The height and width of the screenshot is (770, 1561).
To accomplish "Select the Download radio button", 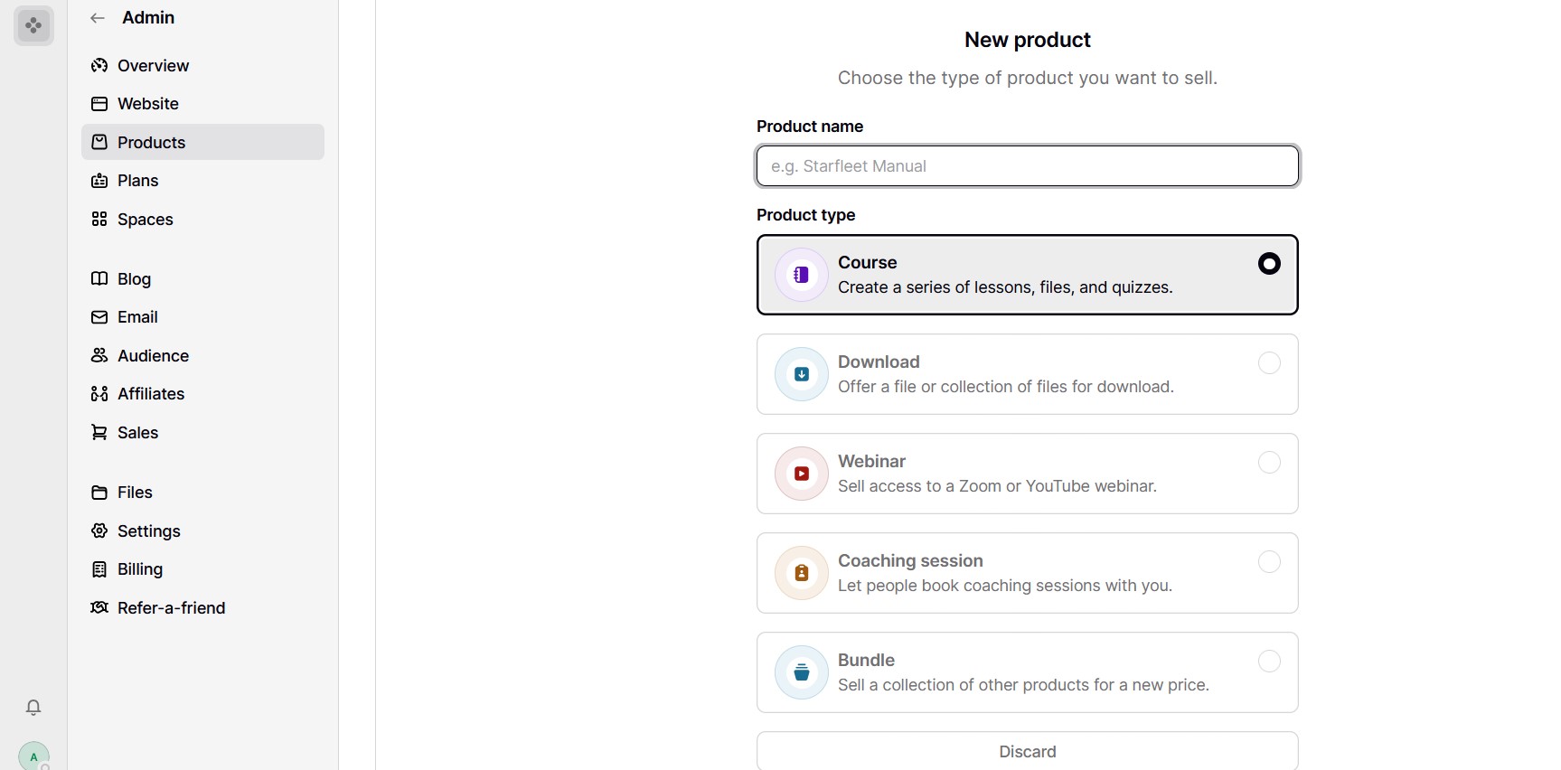I will click(x=1269, y=363).
